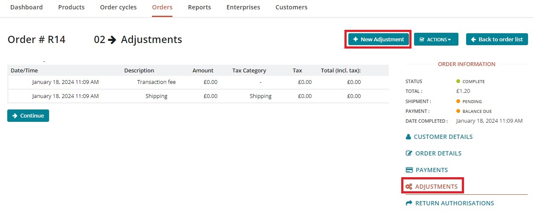The image size is (534, 213).
Task: Click the Adjustments gears icon
Action: coord(409,187)
